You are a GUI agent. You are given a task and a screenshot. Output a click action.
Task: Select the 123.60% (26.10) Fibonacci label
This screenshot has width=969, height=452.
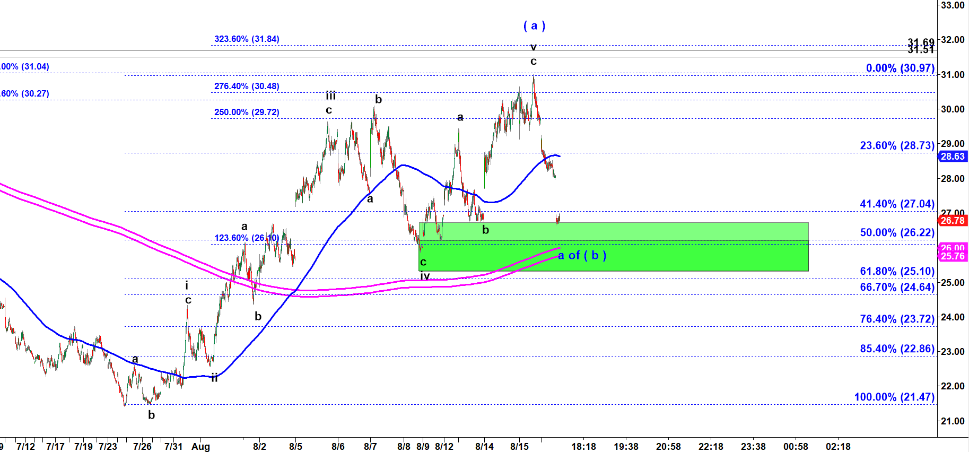click(246, 238)
